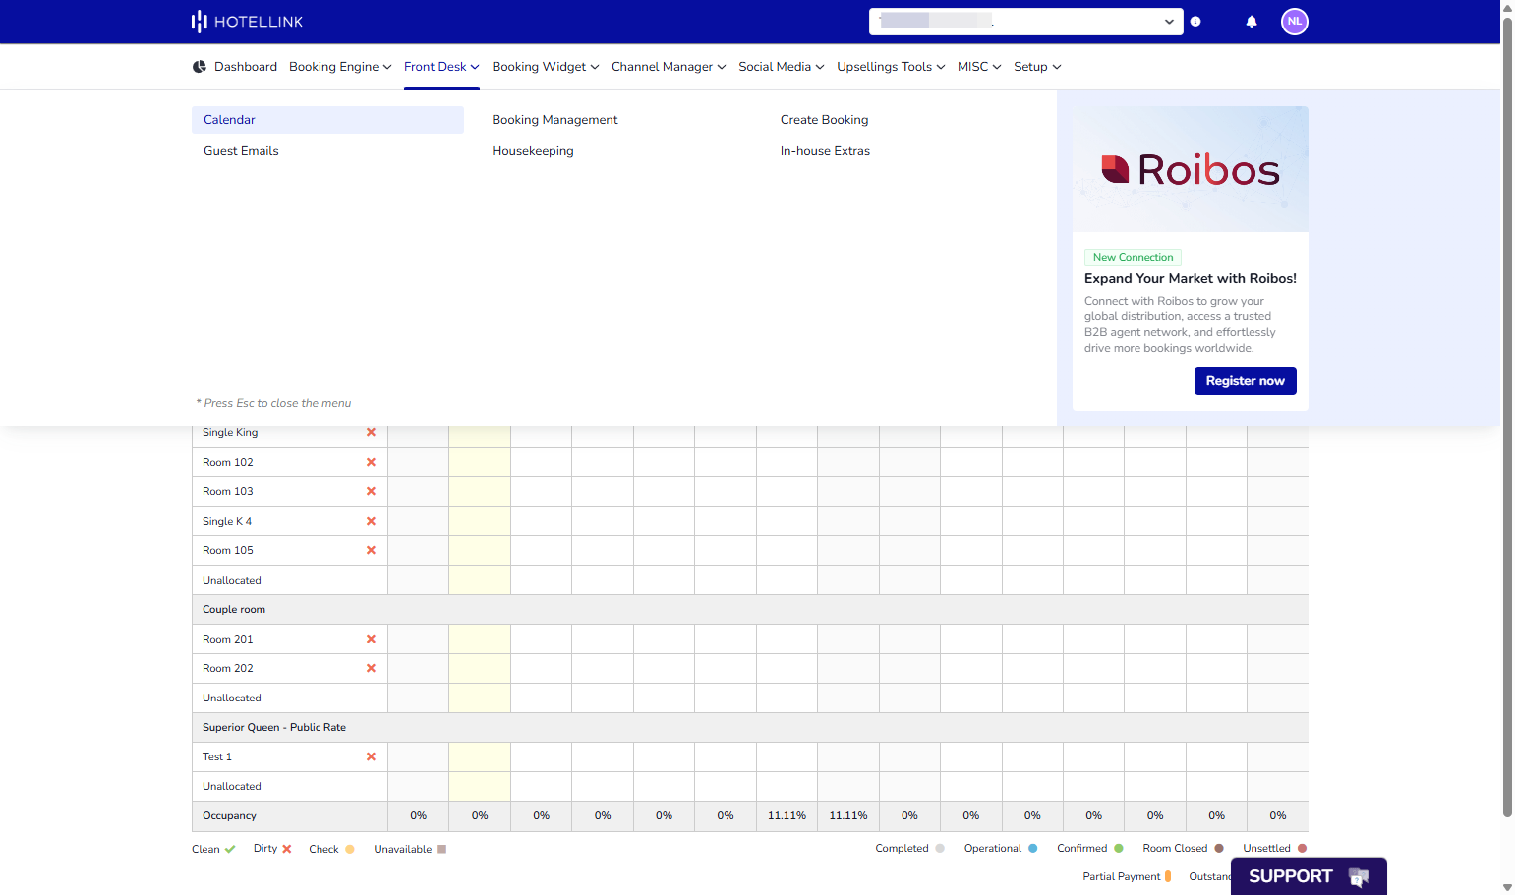Click the Room 201 row label

click(x=228, y=640)
